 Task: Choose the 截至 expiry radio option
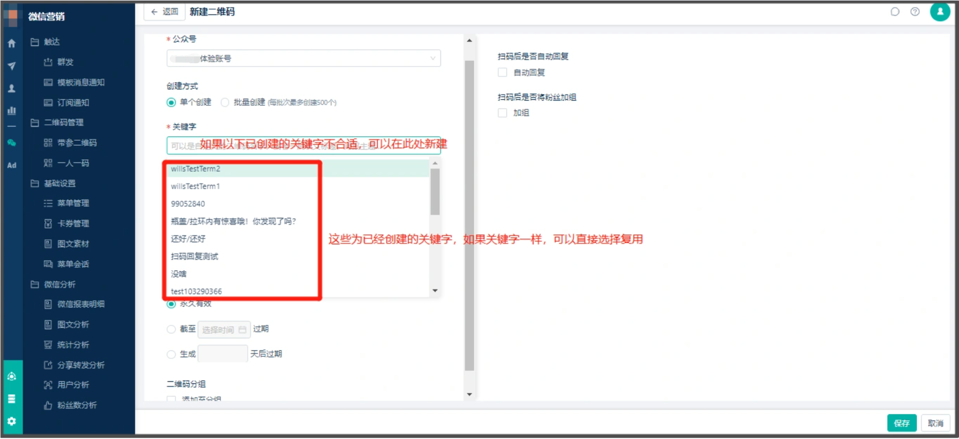pyautogui.click(x=171, y=329)
